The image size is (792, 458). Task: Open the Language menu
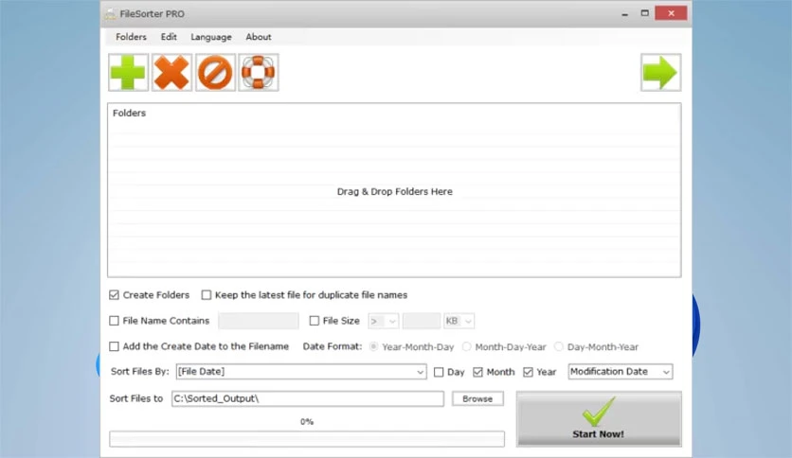pos(211,37)
